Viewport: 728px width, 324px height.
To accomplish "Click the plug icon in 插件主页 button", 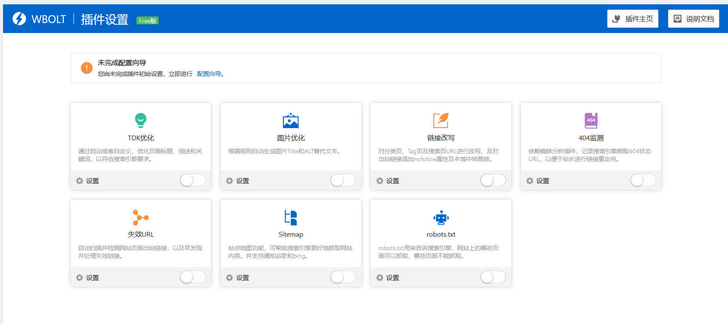I will pyautogui.click(x=616, y=19).
